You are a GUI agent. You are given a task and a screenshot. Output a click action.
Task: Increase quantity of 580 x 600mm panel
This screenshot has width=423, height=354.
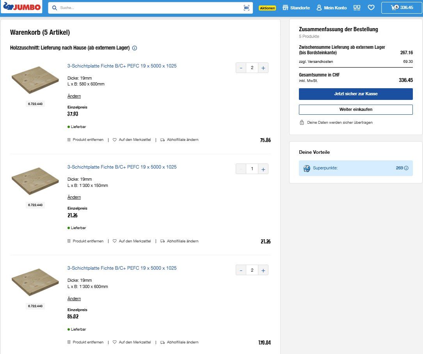[263, 68]
